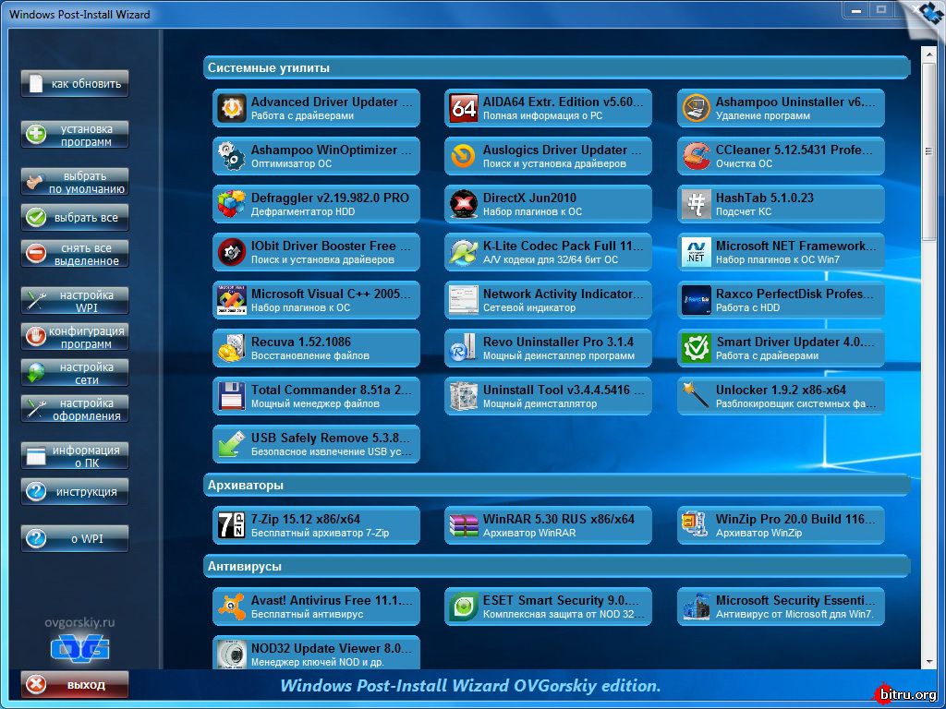Screen dimensions: 946x709
Task: Select the Avast! Antivirus icon
Action: 232,607
